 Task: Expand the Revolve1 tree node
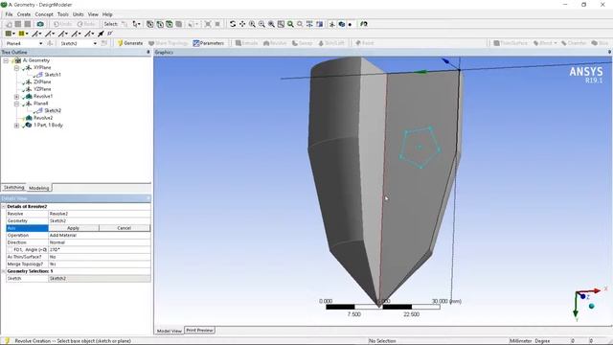pos(16,96)
